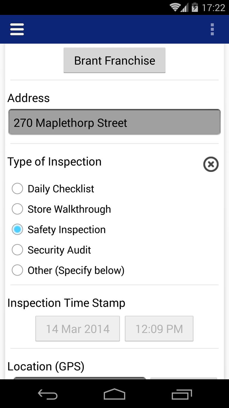229x408 pixels.
Task: Choose Other (Specify below) option
Action: click(17, 270)
